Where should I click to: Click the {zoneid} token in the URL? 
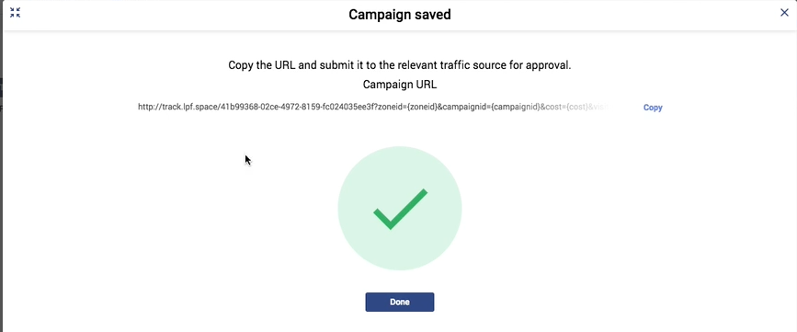click(x=422, y=107)
